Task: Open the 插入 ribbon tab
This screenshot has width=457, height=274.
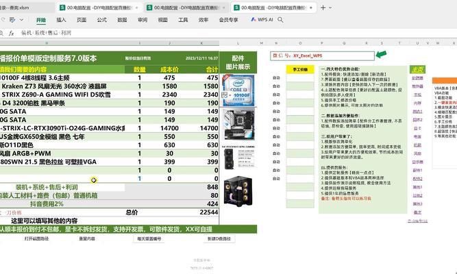Action: click(61, 20)
